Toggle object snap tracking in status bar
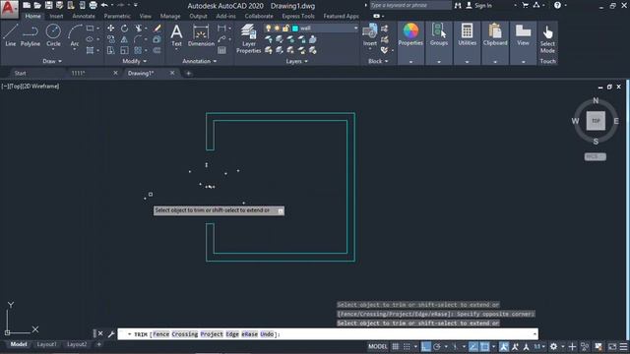The image size is (630, 354). tap(473, 346)
